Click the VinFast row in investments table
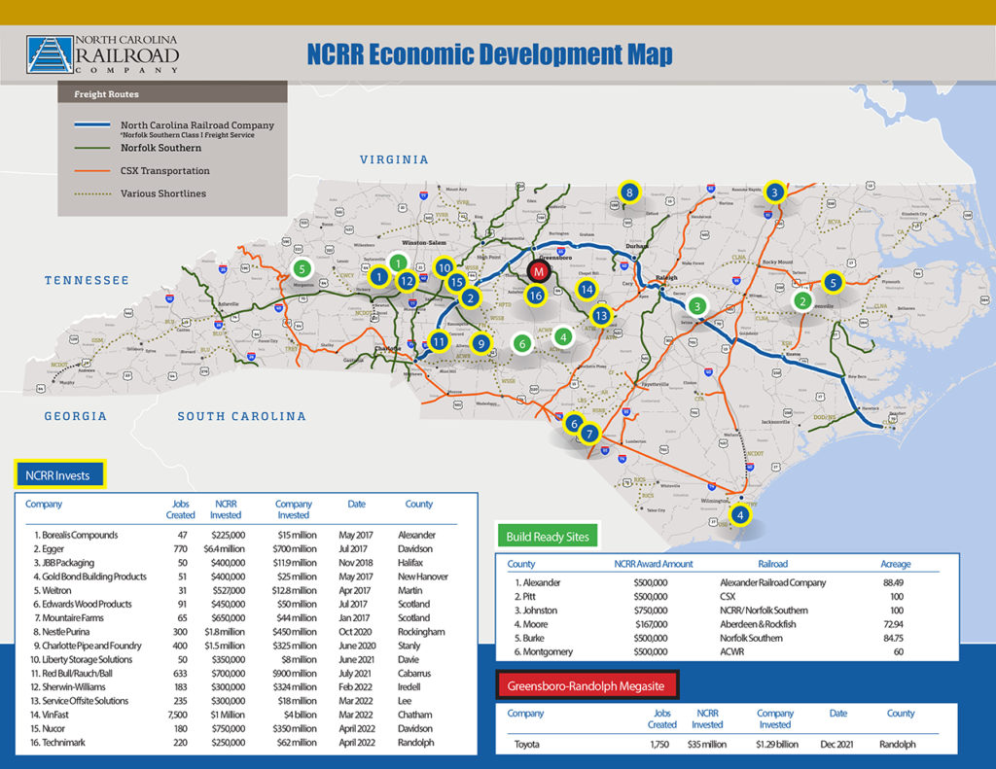 (x=243, y=715)
